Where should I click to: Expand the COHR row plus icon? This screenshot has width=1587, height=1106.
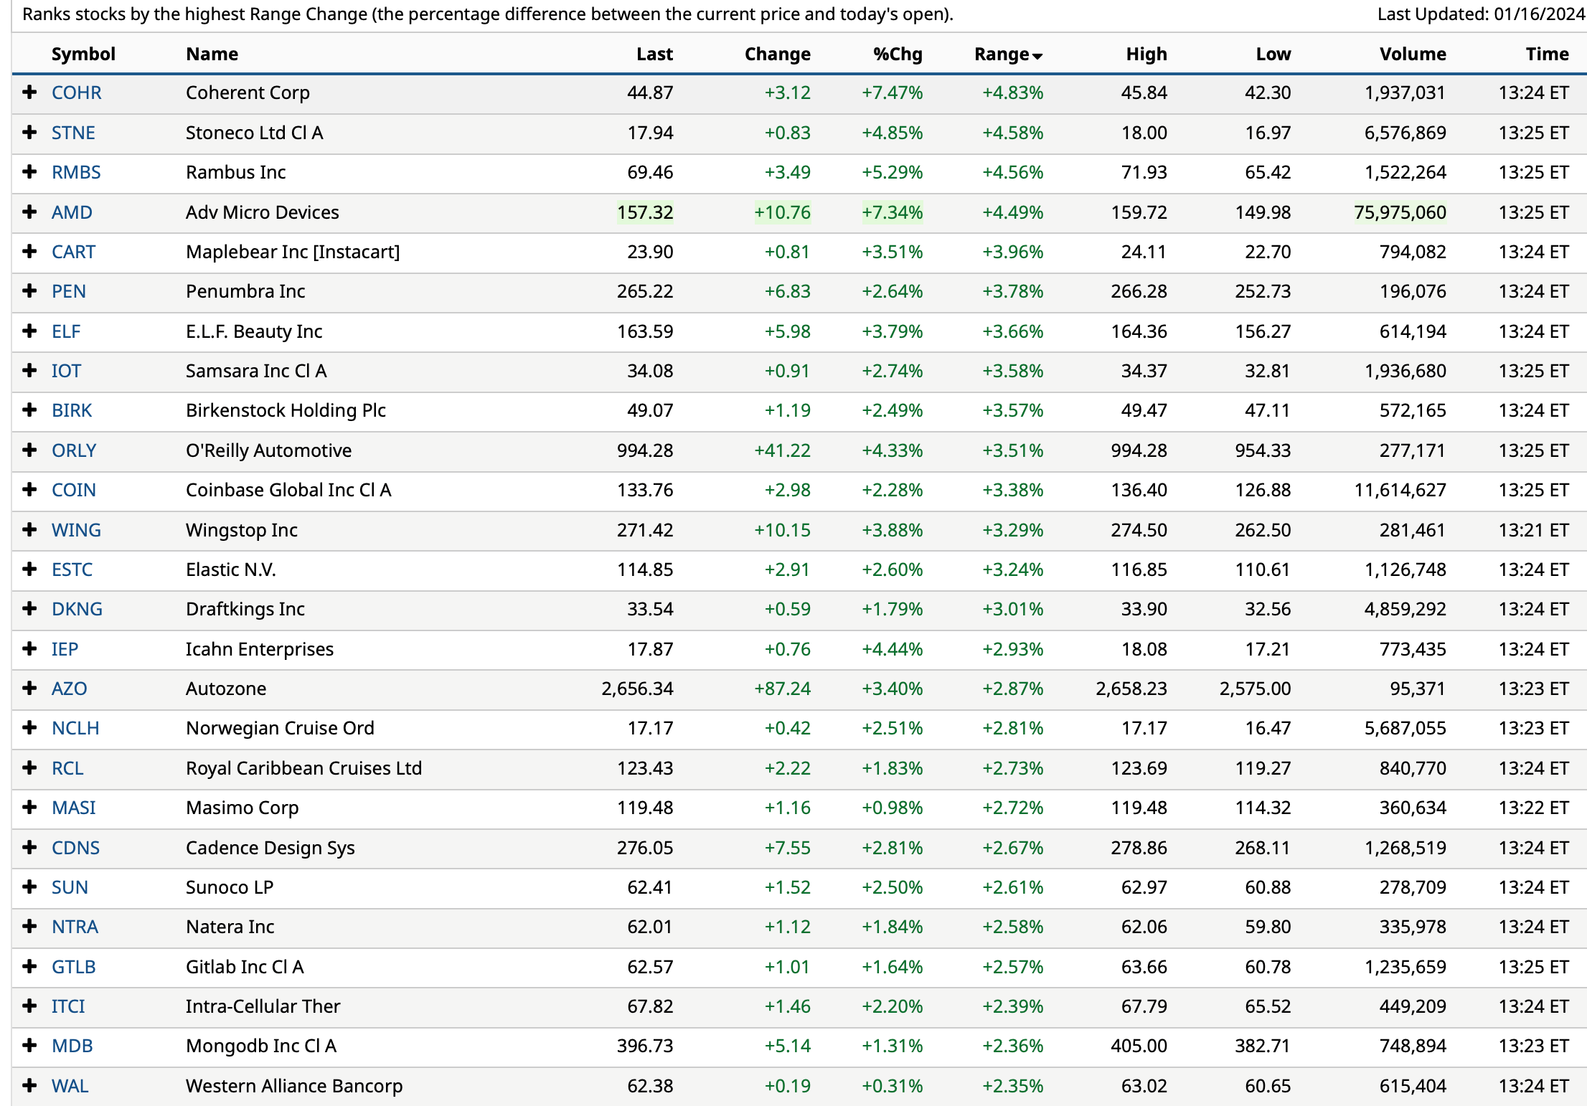(x=29, y=93)
